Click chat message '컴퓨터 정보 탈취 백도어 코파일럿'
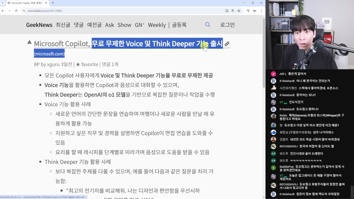This screenshot has width=354, height=199. [318, 194]
